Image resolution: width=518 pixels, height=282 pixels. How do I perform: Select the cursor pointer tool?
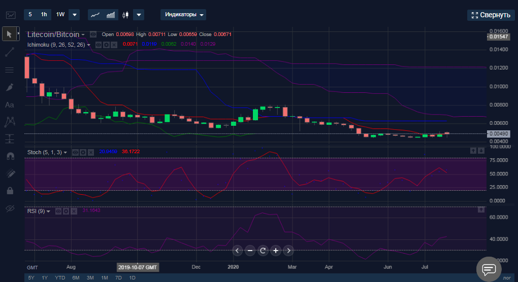click(9, 34)
